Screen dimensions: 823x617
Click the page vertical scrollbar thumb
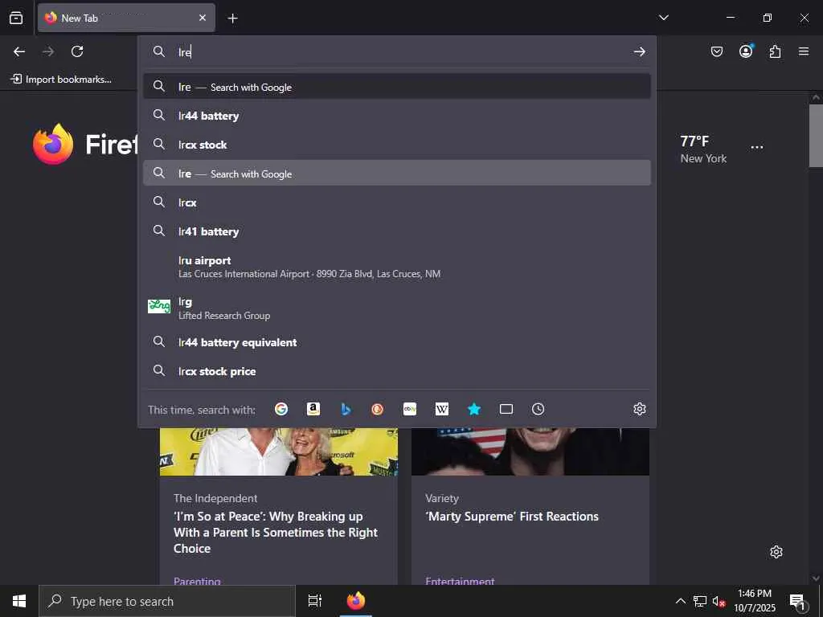coord(816,135)
